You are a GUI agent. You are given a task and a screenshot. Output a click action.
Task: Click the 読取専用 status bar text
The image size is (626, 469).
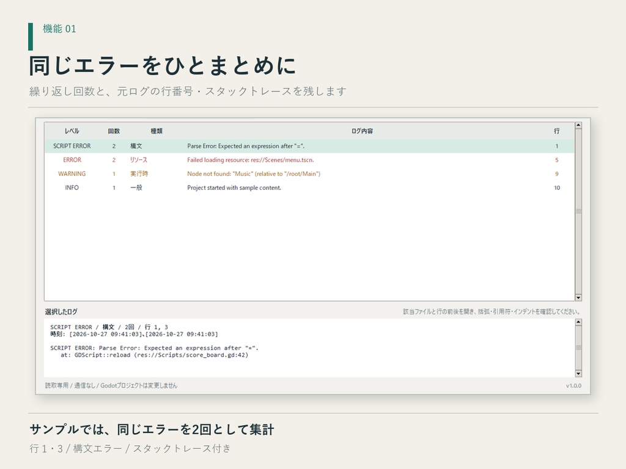pyautogui.click(x=111, y=386)
